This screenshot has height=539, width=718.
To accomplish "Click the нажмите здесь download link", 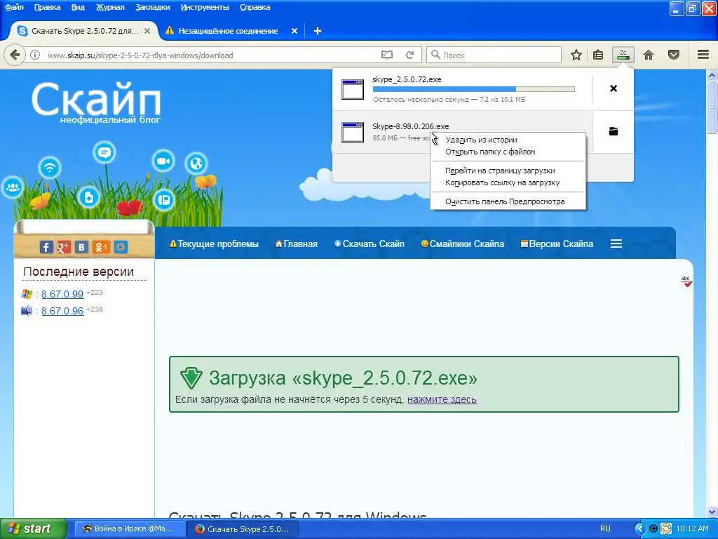I will click(442, 399).
